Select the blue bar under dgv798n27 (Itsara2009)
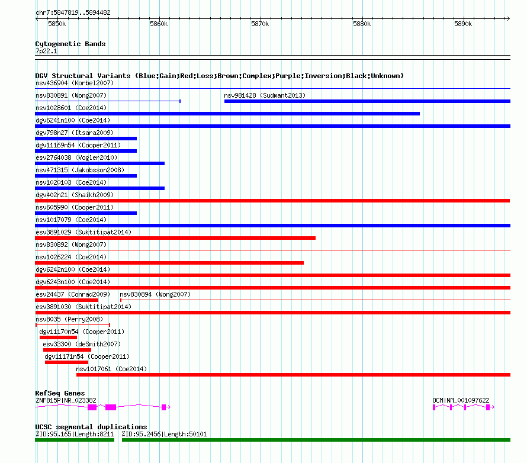Viewport: 527px width, 463px height. point(86,139)
